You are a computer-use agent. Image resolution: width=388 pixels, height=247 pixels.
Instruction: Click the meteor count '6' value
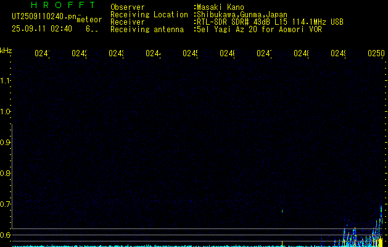[x=88, y=29]
